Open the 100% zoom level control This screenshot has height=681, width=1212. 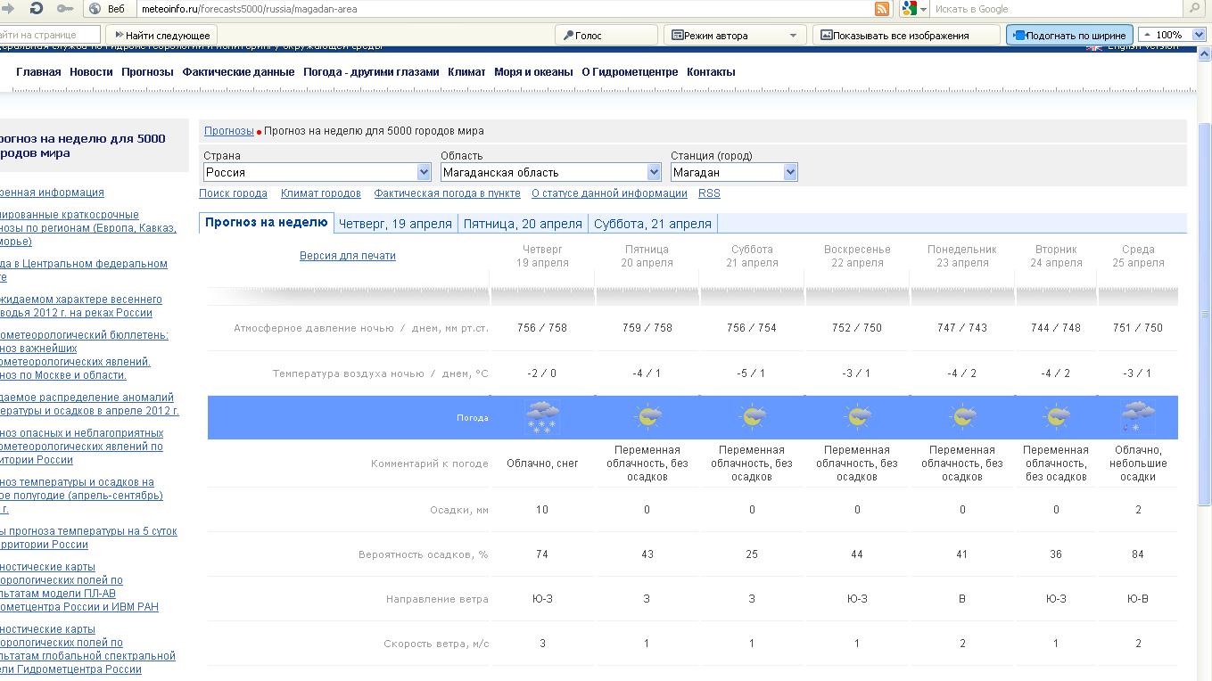[1172, 36]
